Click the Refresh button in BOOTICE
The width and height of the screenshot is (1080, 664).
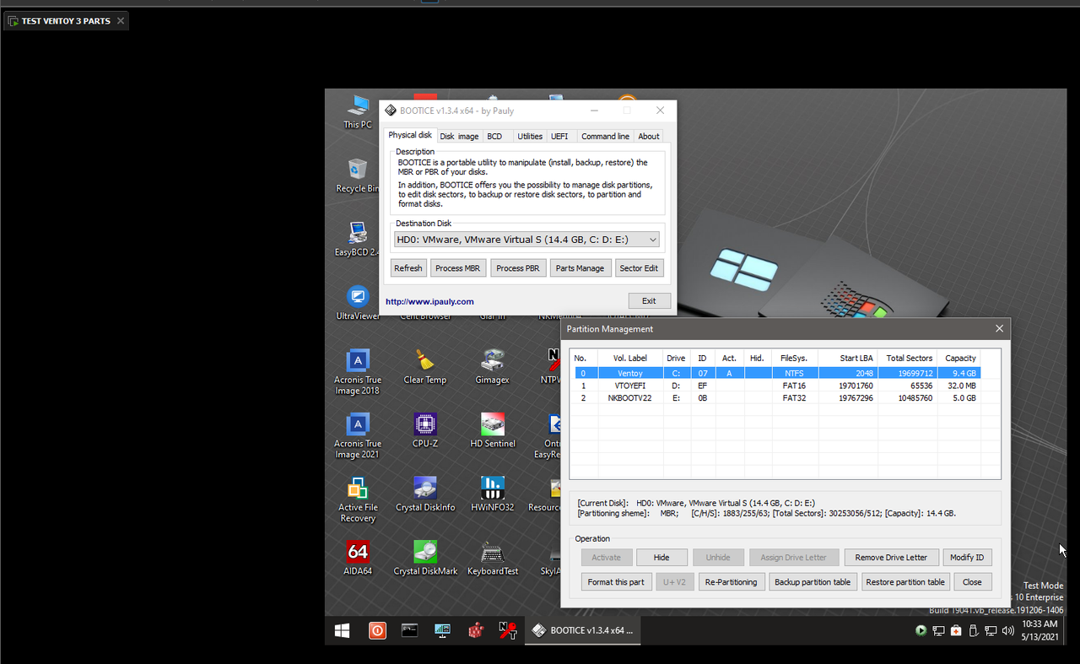pos(408,268)
